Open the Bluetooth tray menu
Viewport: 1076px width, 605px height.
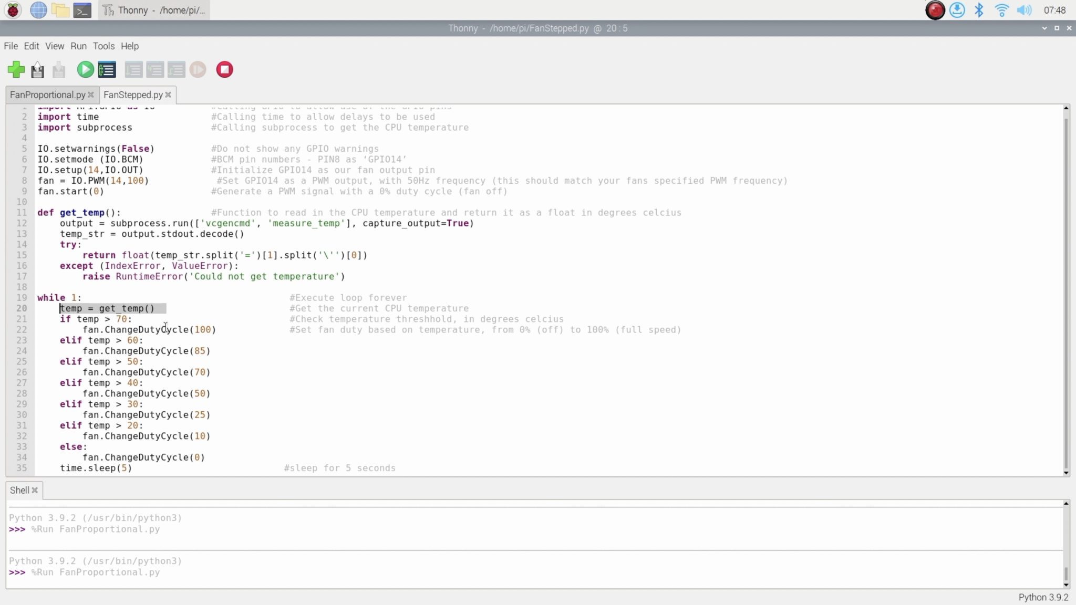(x=979, y=10)
